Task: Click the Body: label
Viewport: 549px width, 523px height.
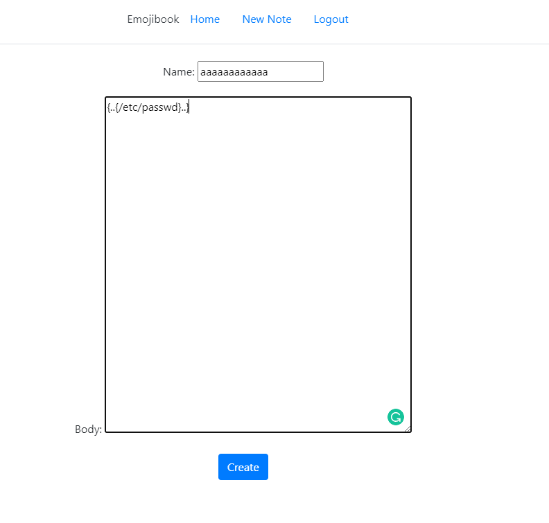Action: click(x=88, y=429)
